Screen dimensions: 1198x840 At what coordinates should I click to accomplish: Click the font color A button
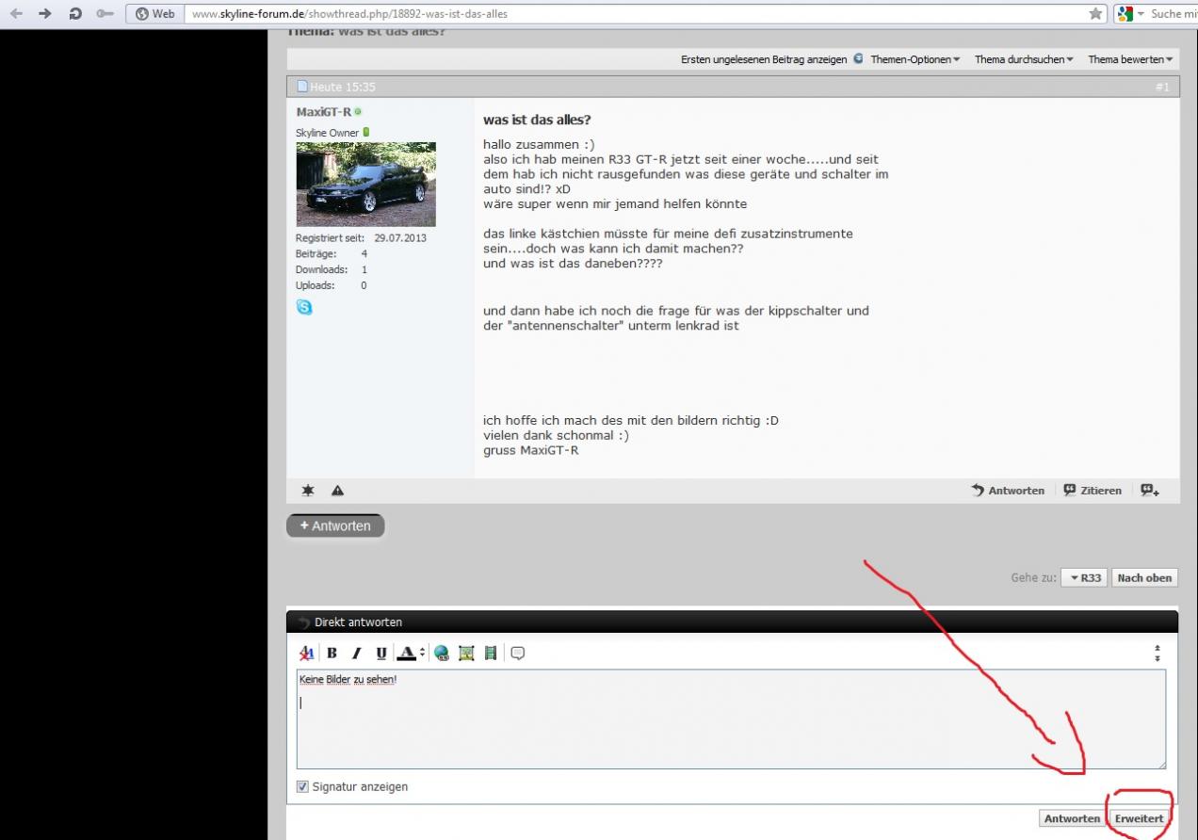pos(405,653)
